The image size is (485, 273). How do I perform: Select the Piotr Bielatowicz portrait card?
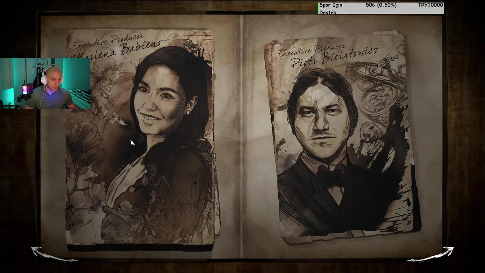click(342, 136)
